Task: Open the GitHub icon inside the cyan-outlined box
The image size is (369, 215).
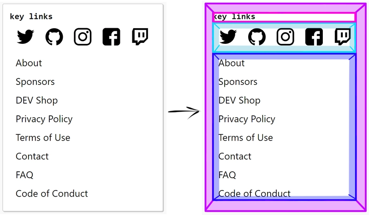Action: pyautogui.click(x=257, y=36)
